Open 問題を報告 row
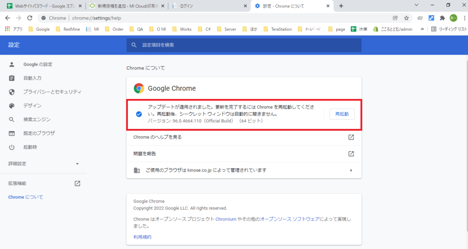The height and width of the screenshot is (249, 468). point(244,154)
